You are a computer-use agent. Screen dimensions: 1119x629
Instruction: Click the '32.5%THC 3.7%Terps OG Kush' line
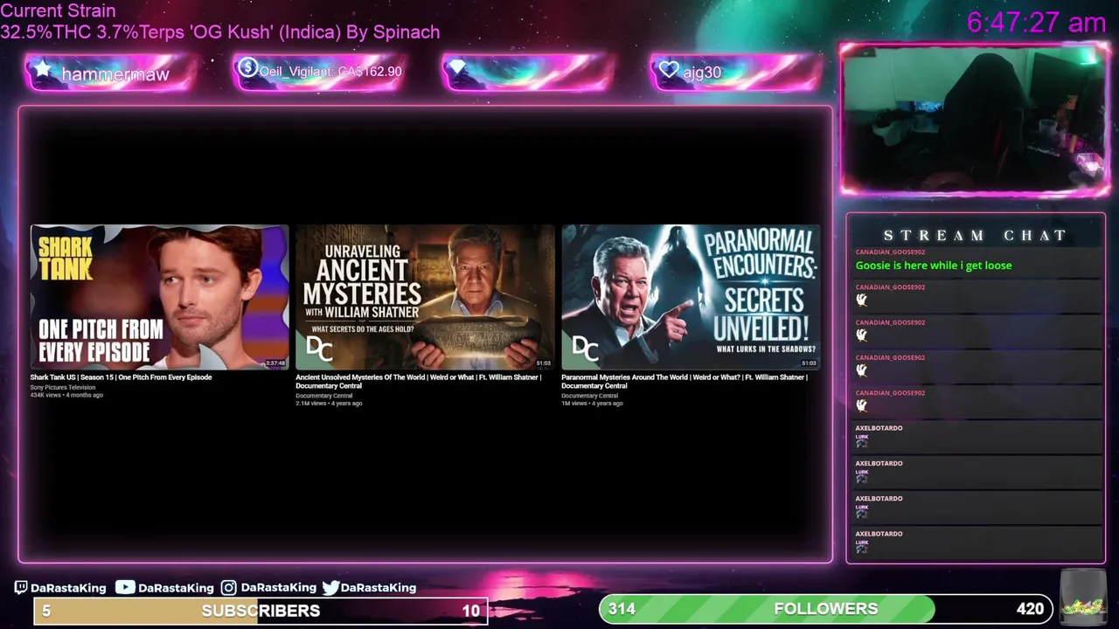pyautogui.click(x=219, y=32)
